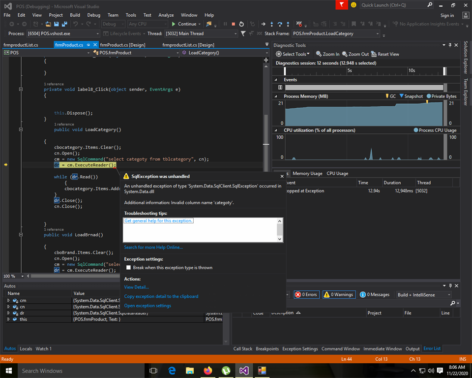
Task: Click the Windows Start button
Action: [9, 371]
